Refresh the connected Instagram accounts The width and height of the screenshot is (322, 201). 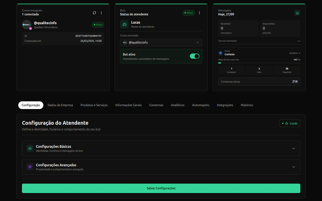(94, 13)
